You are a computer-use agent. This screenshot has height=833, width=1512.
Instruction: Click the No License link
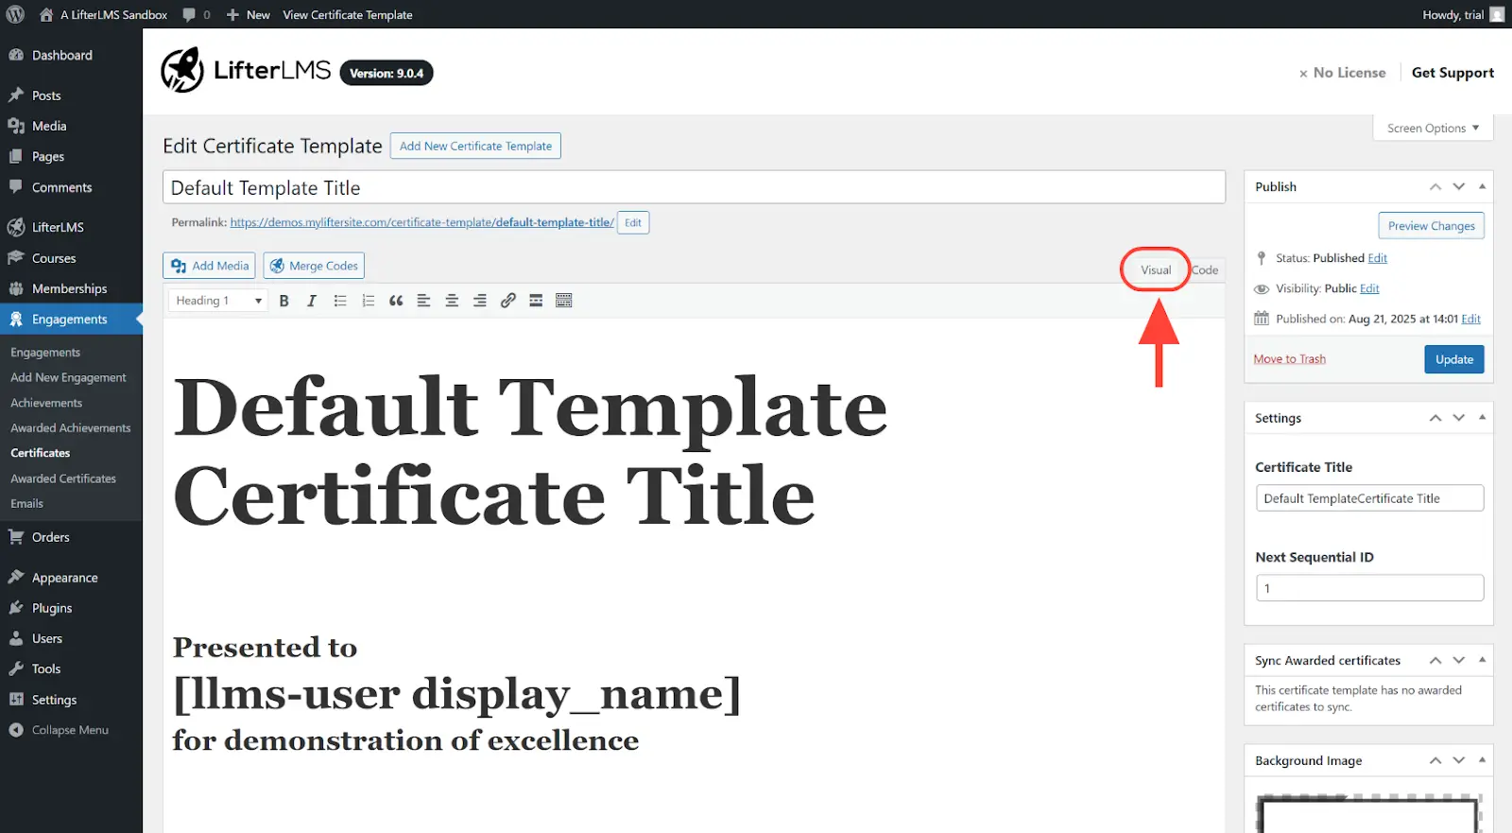1342,73
